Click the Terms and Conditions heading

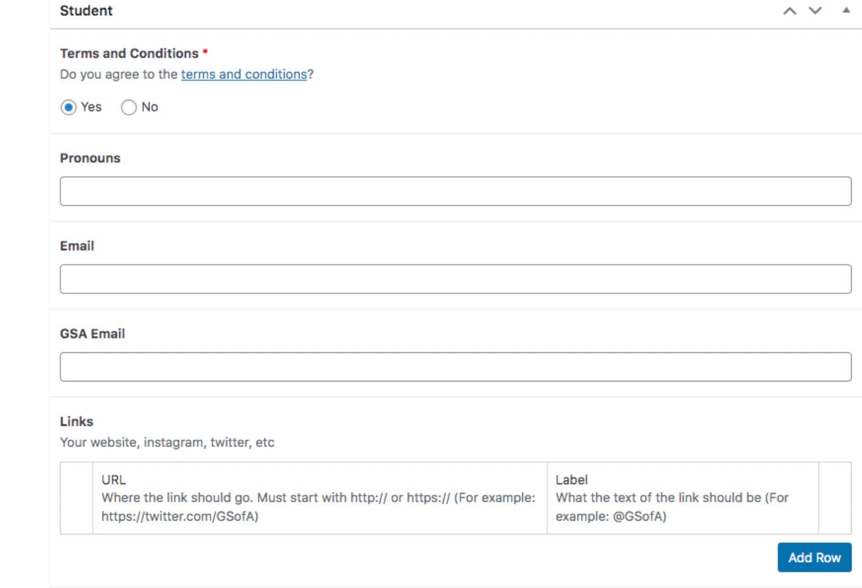[129, 53]
